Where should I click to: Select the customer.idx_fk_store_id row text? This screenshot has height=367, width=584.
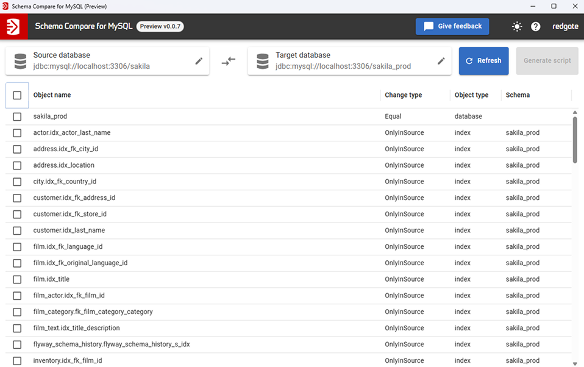69,214
